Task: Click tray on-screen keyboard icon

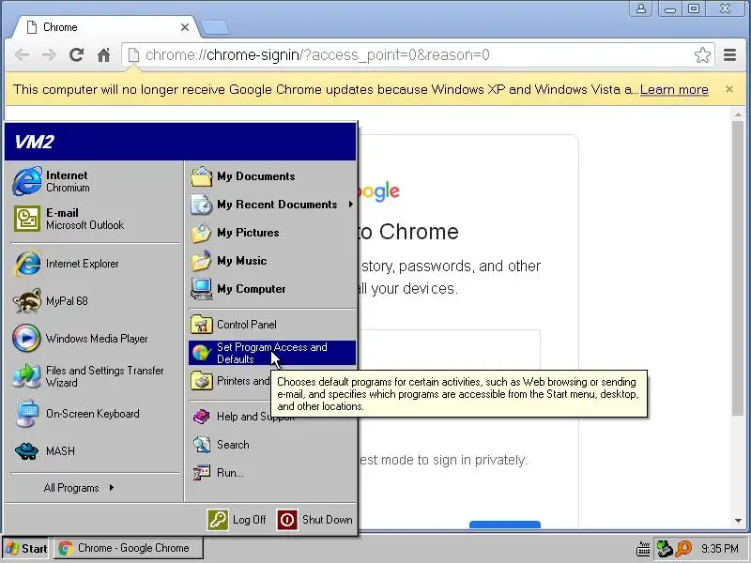Action: (643, 549)
